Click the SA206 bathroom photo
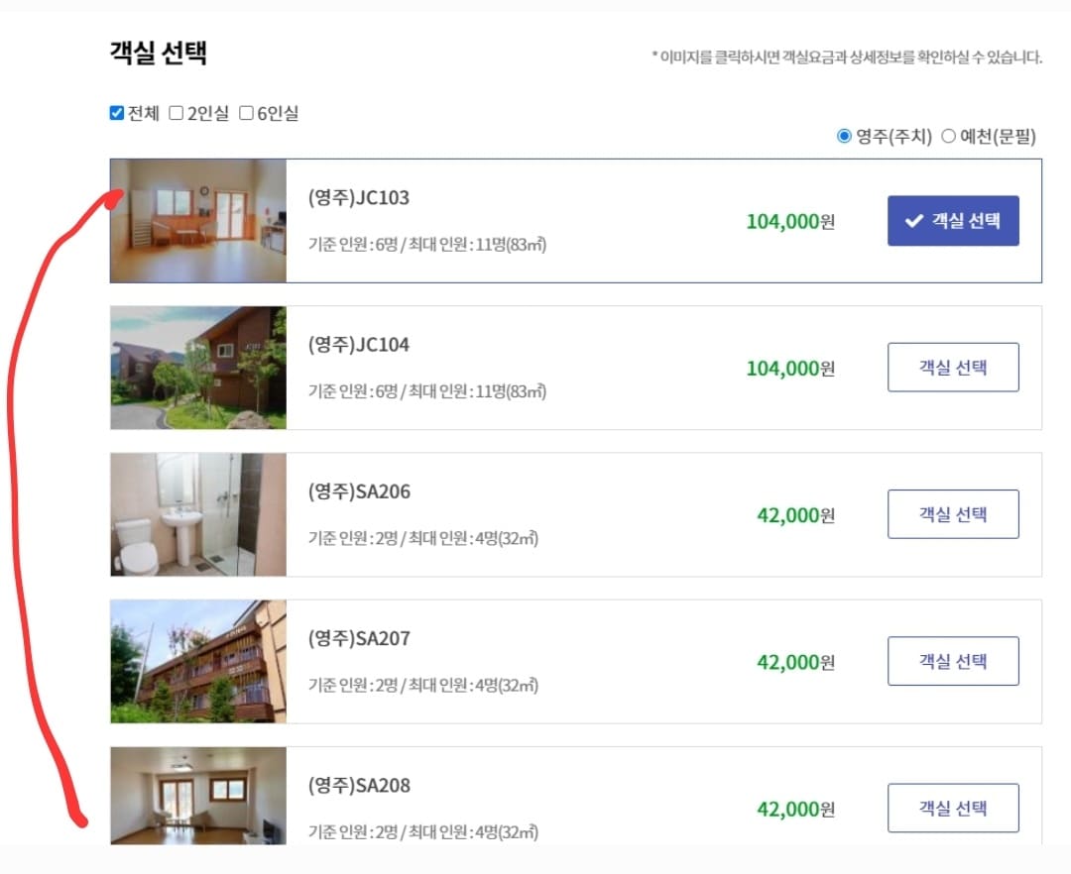 [197, 514]
